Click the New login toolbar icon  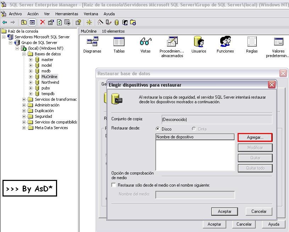coord(125,22)
